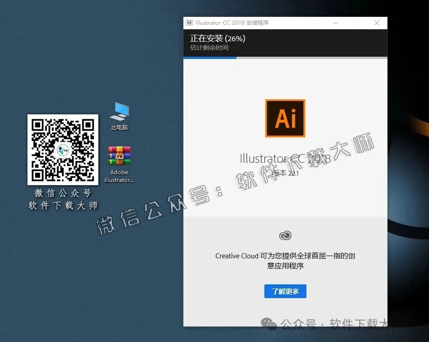Maximize the installer window

click(356, 22)
